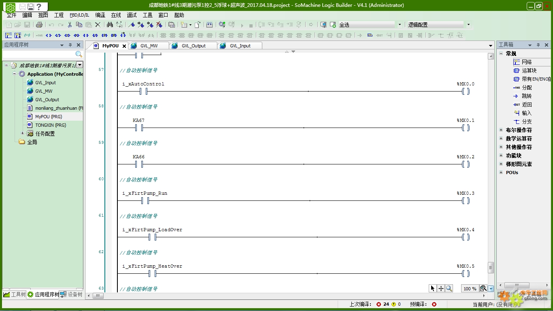Expand the 布尔操作符 toolbox category
This screenshot has height=311, width=553.
[x=501, y=130]
